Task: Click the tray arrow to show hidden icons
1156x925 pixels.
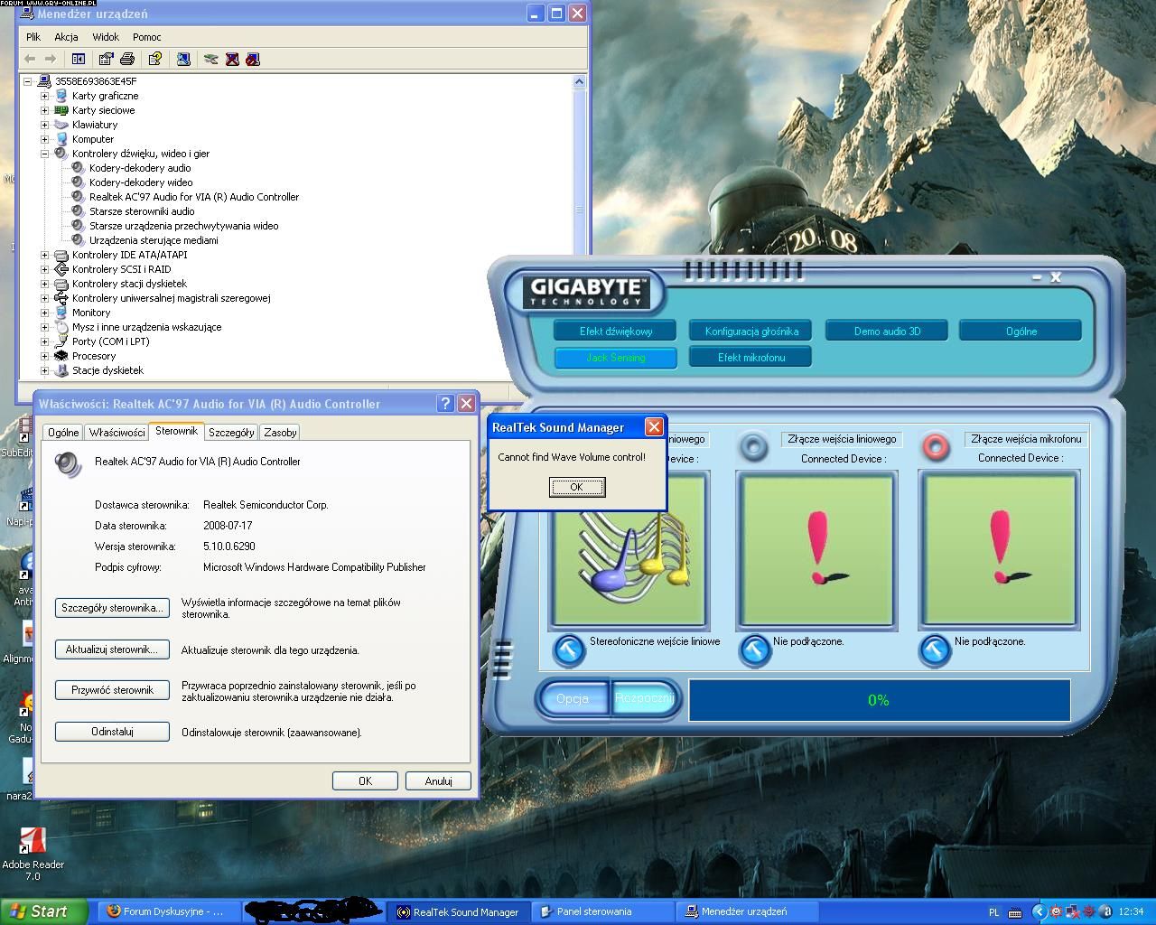Action: coord(1039,912)
